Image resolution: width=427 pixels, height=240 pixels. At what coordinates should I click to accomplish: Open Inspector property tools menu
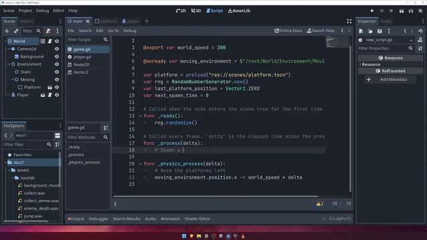point(420,49)
